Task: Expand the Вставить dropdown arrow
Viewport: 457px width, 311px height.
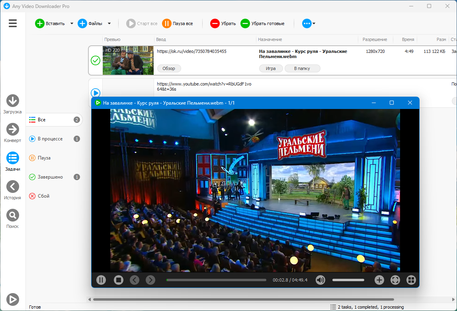Action: 72,23
